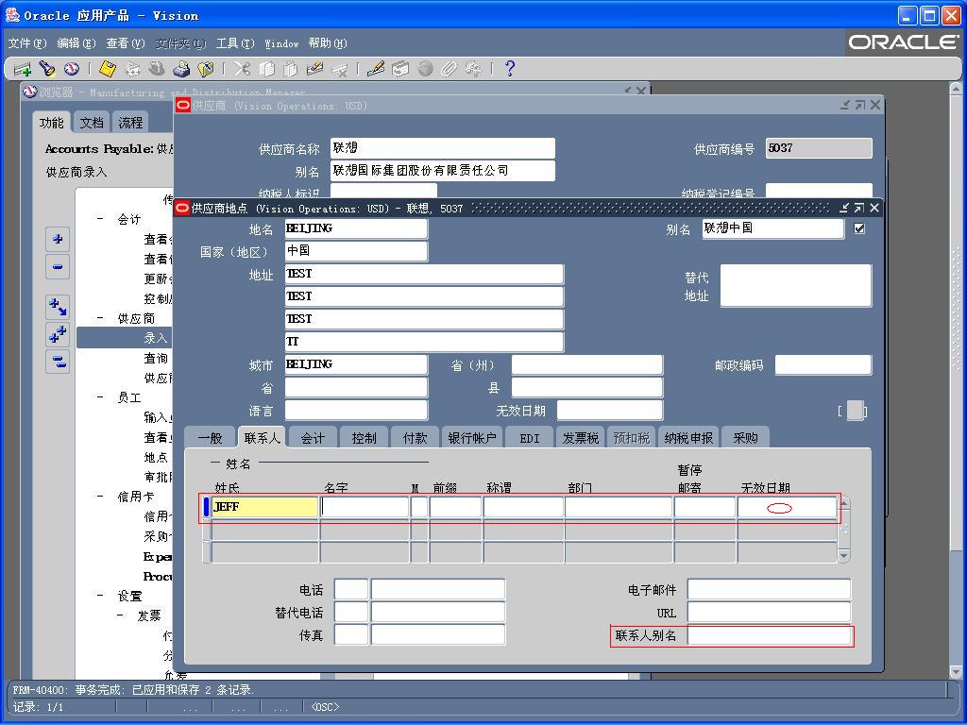Click the Save floppy disk icon
Screen dimensions: 967x725
(x=108, y=69)
